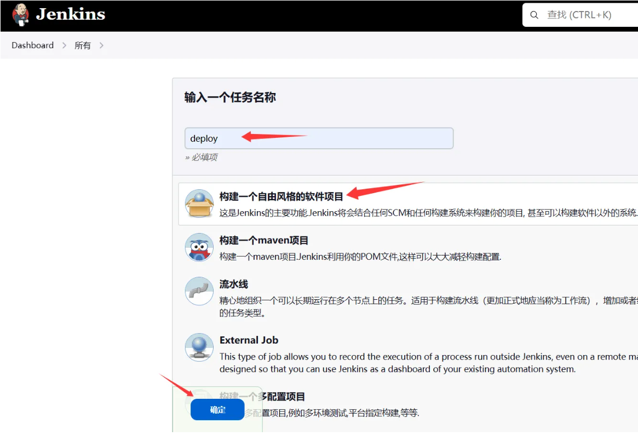Select the freestyle project box icon
Screen dimensions: 638x436
click(x=199, y=204)
